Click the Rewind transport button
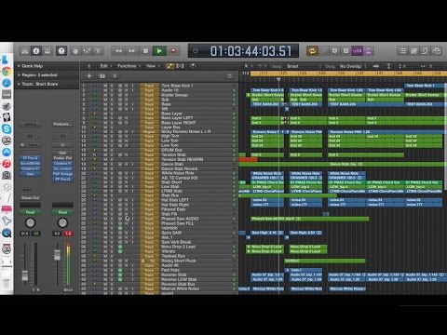Image resolution: width=447 pixels, height=335 pixels. point(118,51)
